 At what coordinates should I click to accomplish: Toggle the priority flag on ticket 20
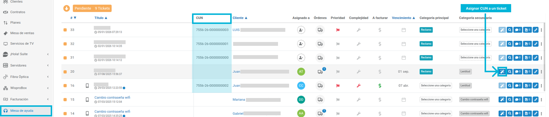(338, 71)
